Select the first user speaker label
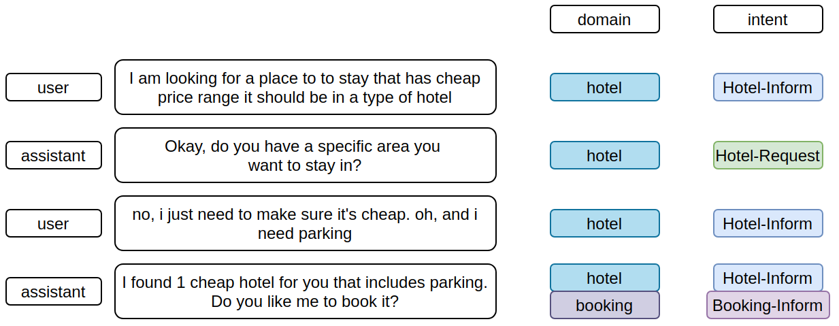Screen dimensions: 839x326 pos(53,87)
